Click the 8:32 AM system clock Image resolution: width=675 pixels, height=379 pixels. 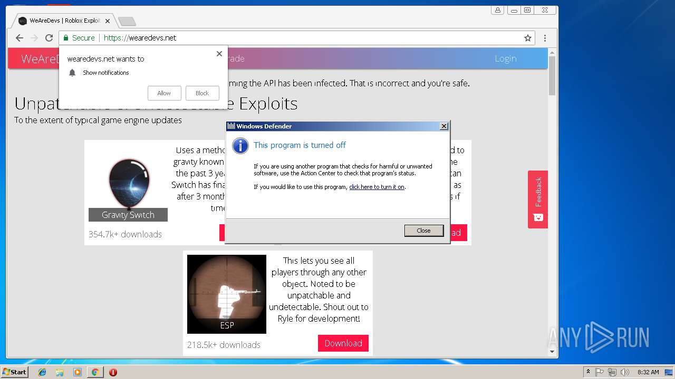click(x=648, y=372)
